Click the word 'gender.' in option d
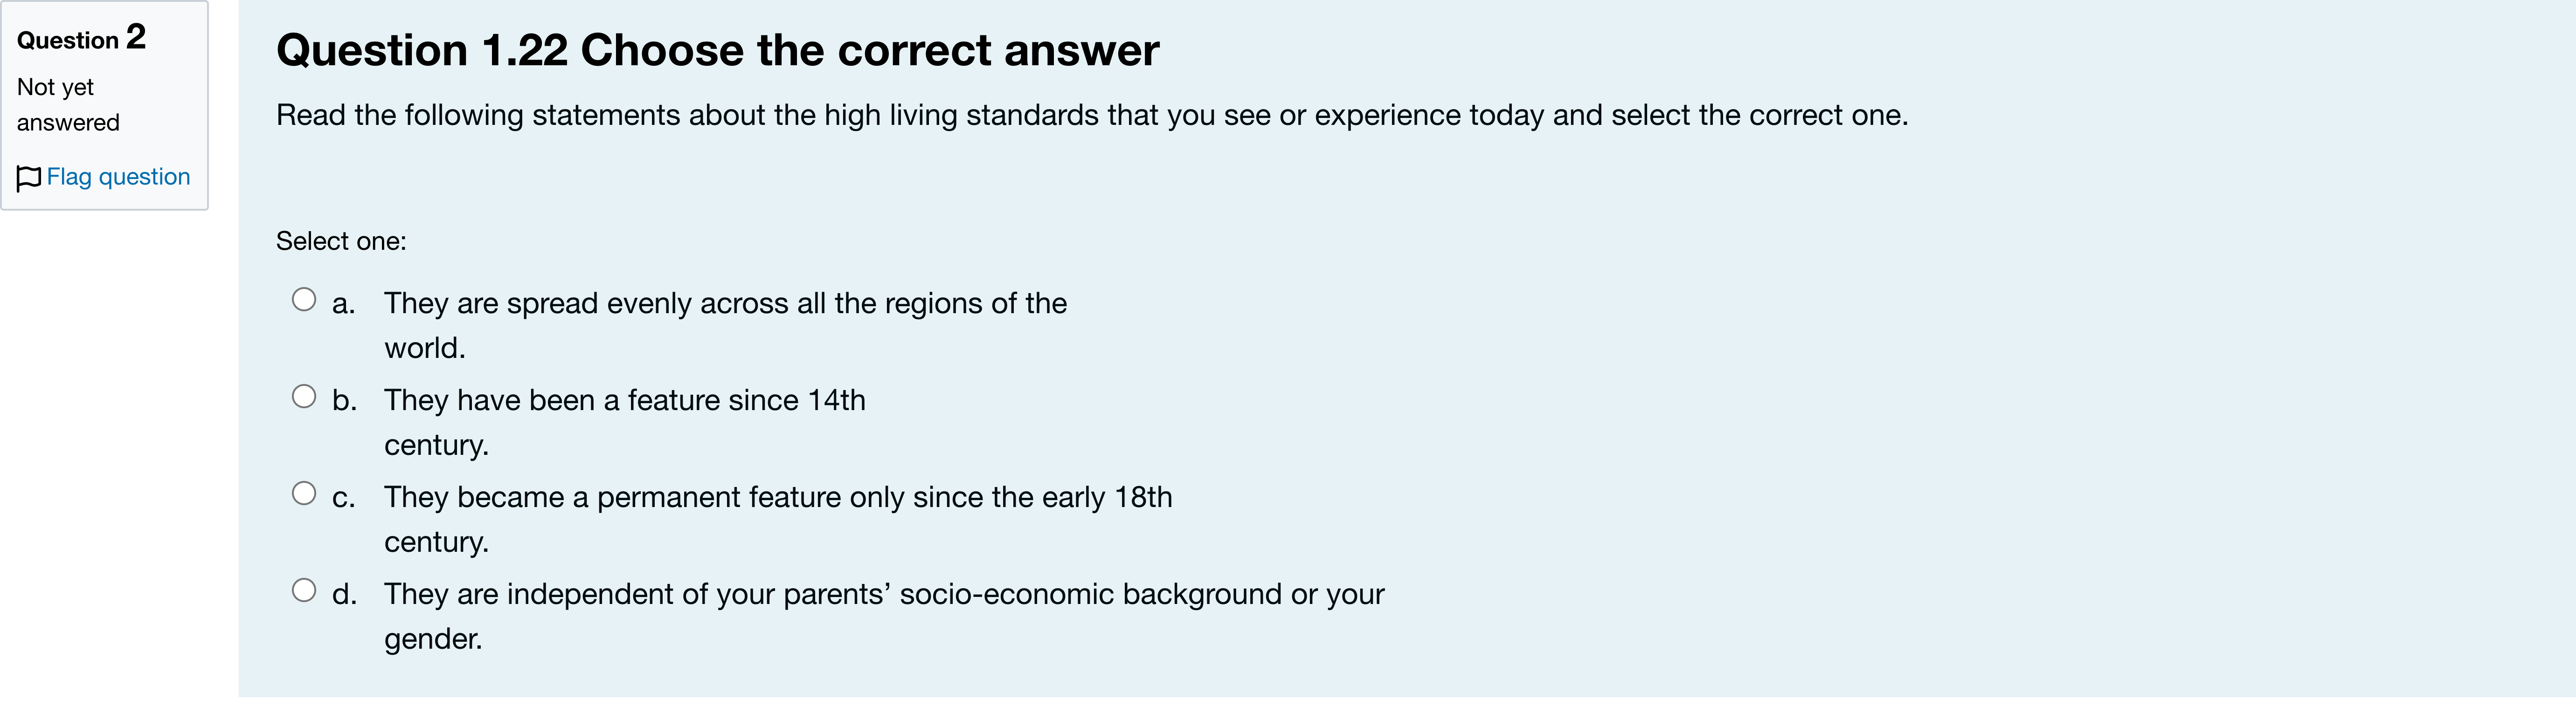2576x727 pixels. coord(433,639)
